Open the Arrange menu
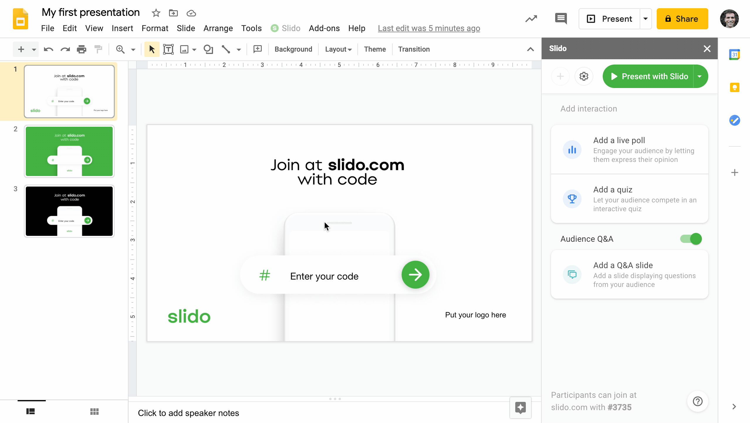This screenshot has height=423, width=750. pyautogui.click(x=218, y=28)
